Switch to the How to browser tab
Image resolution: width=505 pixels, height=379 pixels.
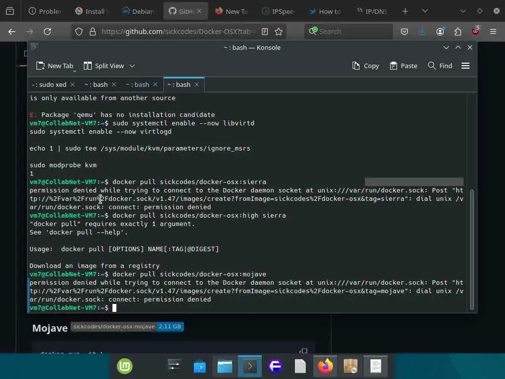tap(325, 11)
